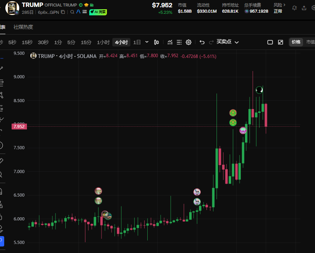Open chart settings gear
Viewport: 315px width, 253px height.
[188, 42]
